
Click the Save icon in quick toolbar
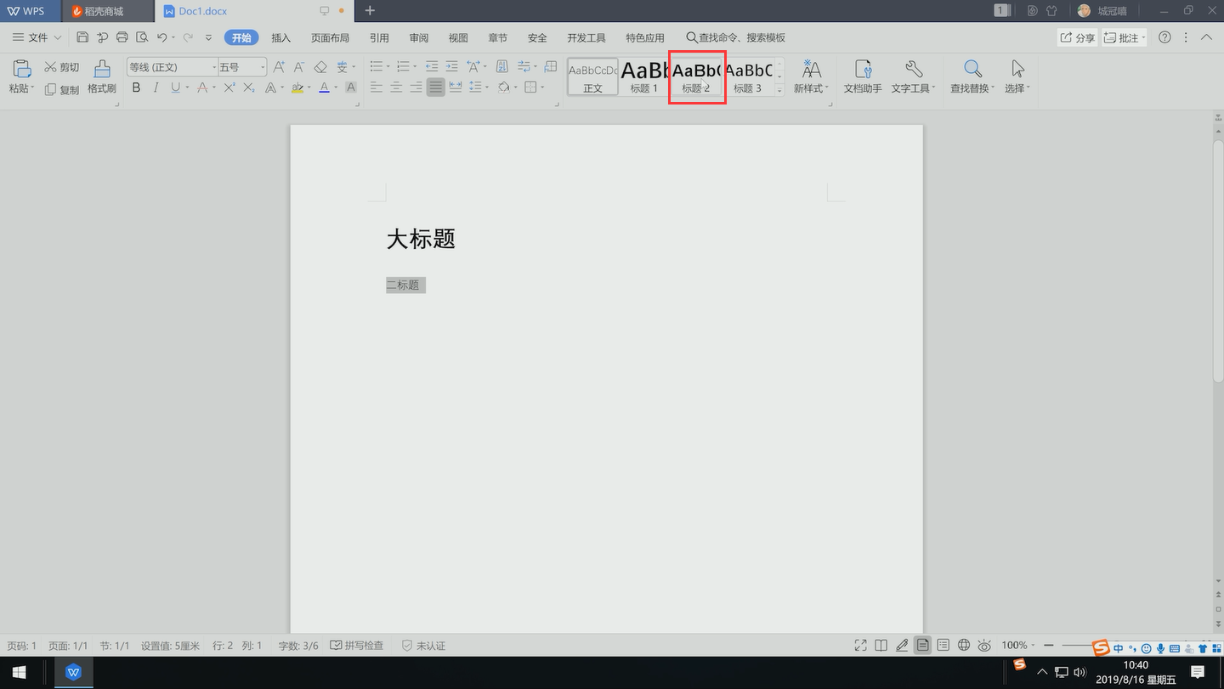82,37
